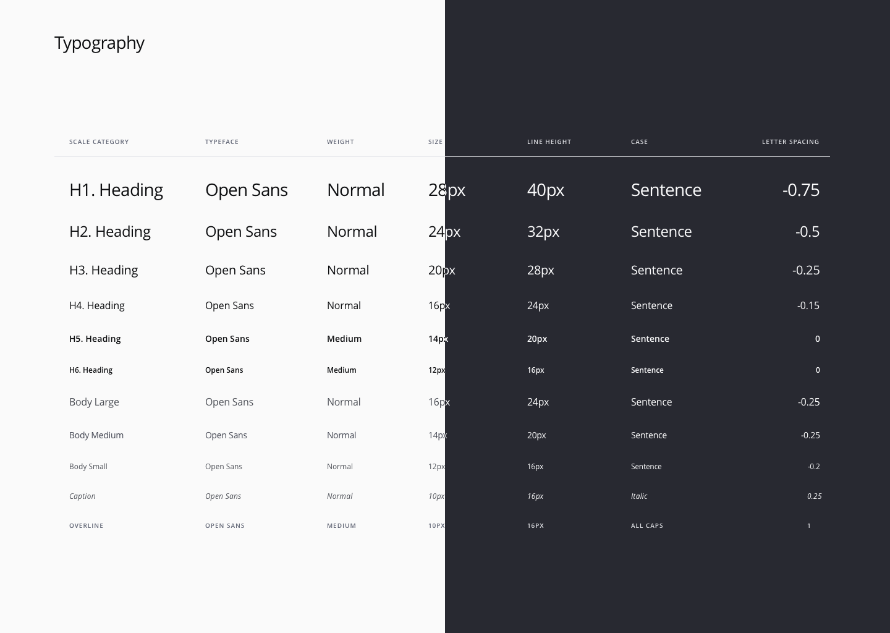
Task: Click the H6. Heading label
Action: point(91,370)
